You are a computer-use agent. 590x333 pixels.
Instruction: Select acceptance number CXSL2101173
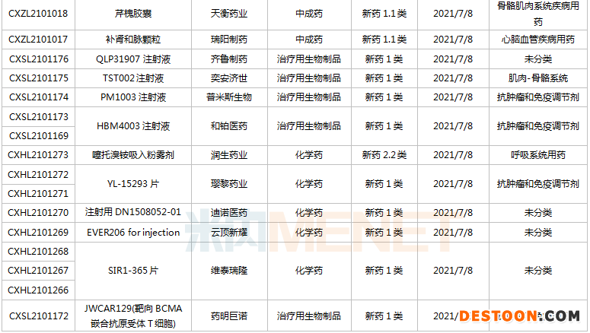coord(39,117)
